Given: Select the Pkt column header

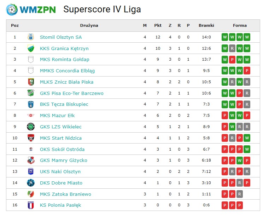Looking at the screenshot, I should coord(158,25).
